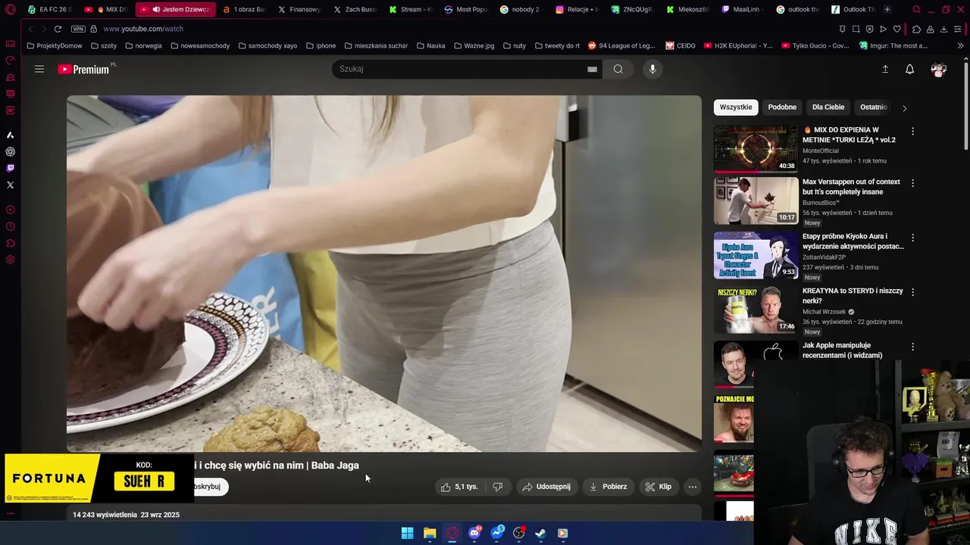Open MIX DO EXPIENIA W METINIE thumbnail
The image size is (970, 545).
tap(756, 149)
